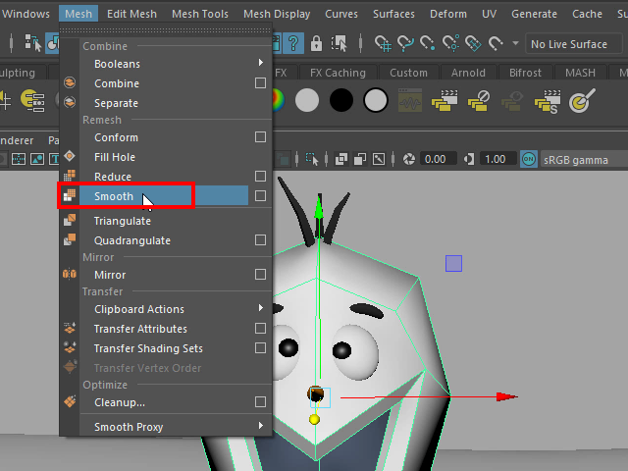Click the exposure aperture icon in panel toolbar

[x=410, y=159]
